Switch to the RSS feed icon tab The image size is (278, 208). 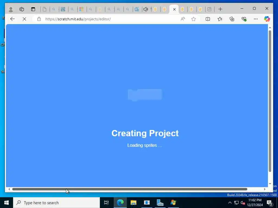(63, 9)
